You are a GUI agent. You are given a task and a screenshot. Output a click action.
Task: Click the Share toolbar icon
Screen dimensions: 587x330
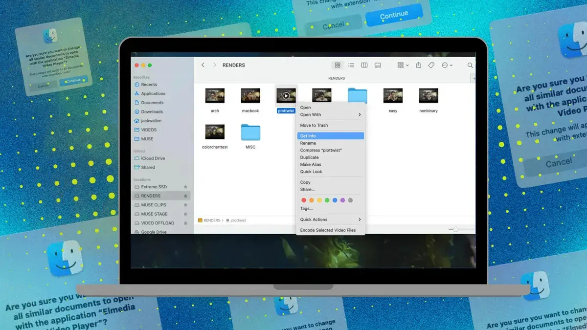[418, 65]
